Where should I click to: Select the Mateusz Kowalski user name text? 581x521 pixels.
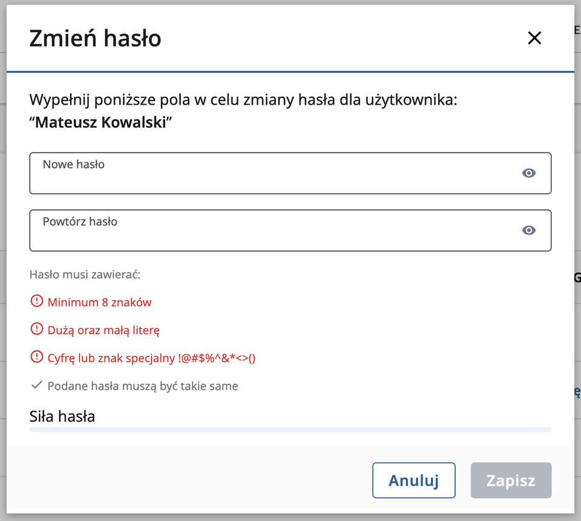tap(101, 122)
